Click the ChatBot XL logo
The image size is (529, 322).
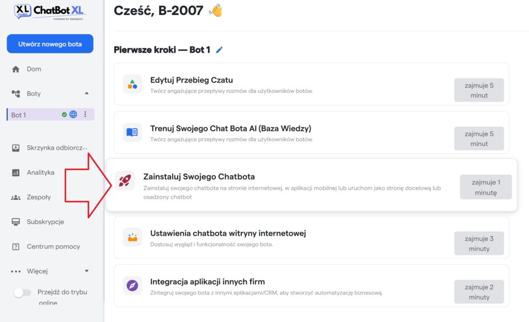pos(49,11)
